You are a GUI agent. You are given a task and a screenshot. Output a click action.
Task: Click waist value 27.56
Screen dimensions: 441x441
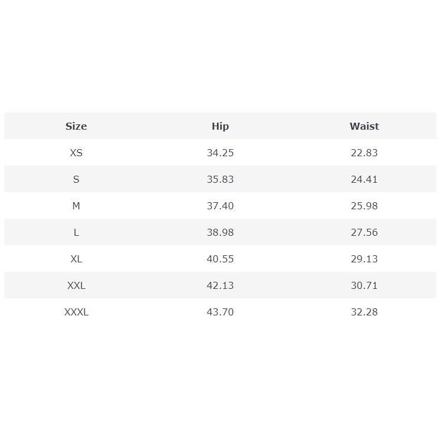pos(364,232)
